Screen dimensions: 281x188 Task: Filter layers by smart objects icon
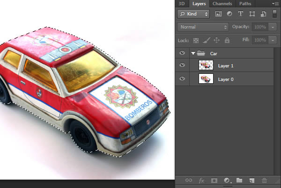263,14
